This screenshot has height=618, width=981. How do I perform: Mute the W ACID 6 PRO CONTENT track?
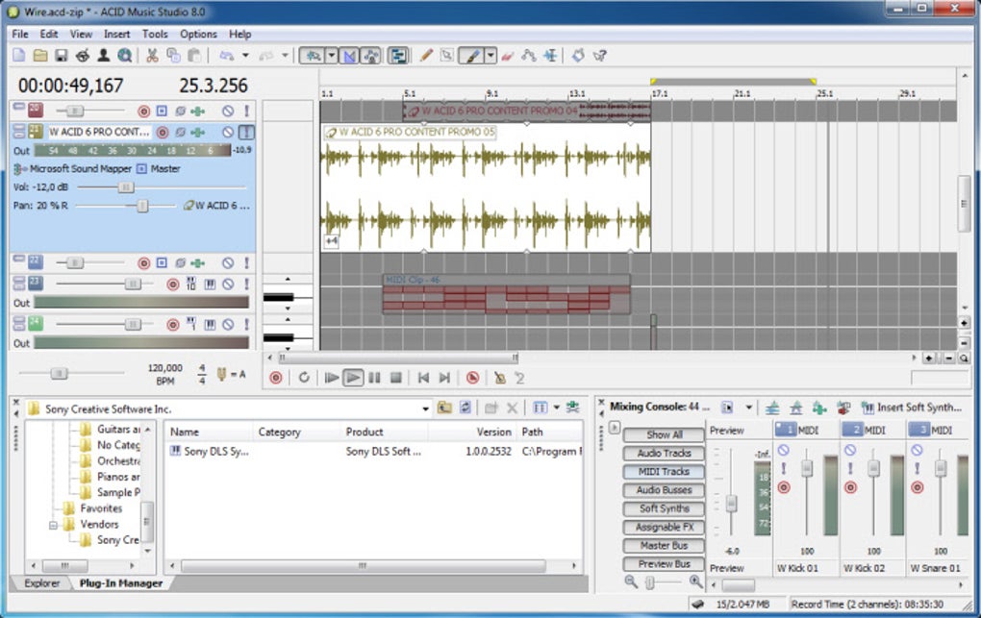[x=228, y=132]
